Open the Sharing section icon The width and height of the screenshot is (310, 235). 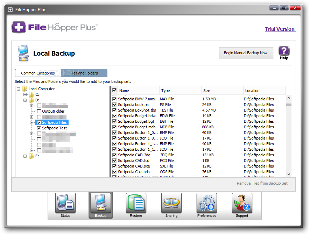[x=171, y=203]
